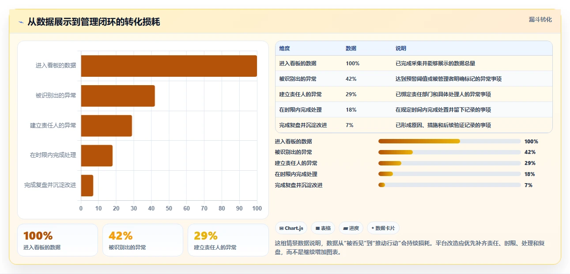The image size is (570, 274).
Task: Click the 42% progress bar for 被识别出的异常
Action: click(x=449, y=152)
